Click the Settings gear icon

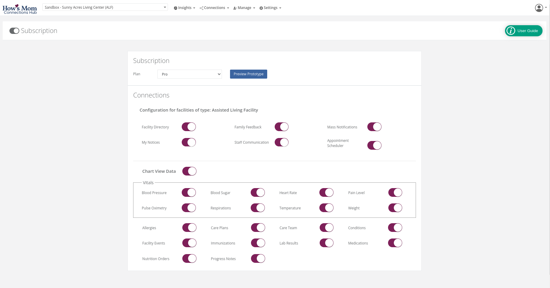coord(261,8)
